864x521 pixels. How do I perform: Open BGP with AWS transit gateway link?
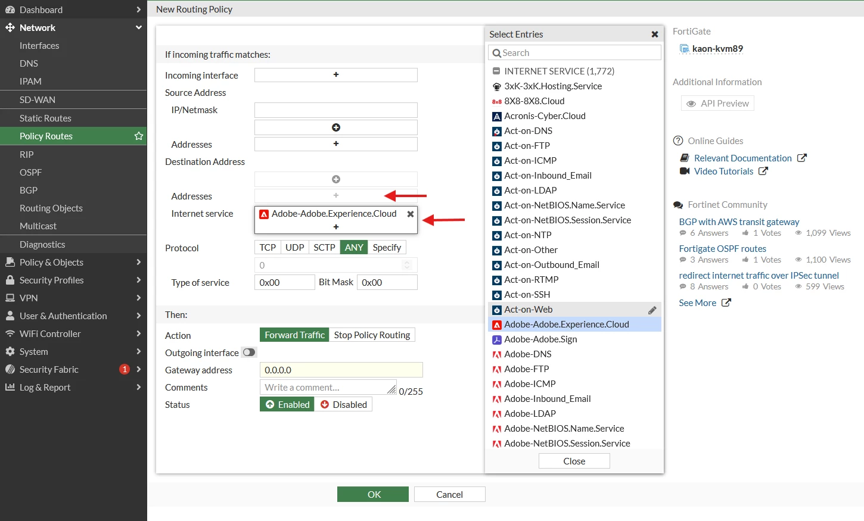click(739, 221)
